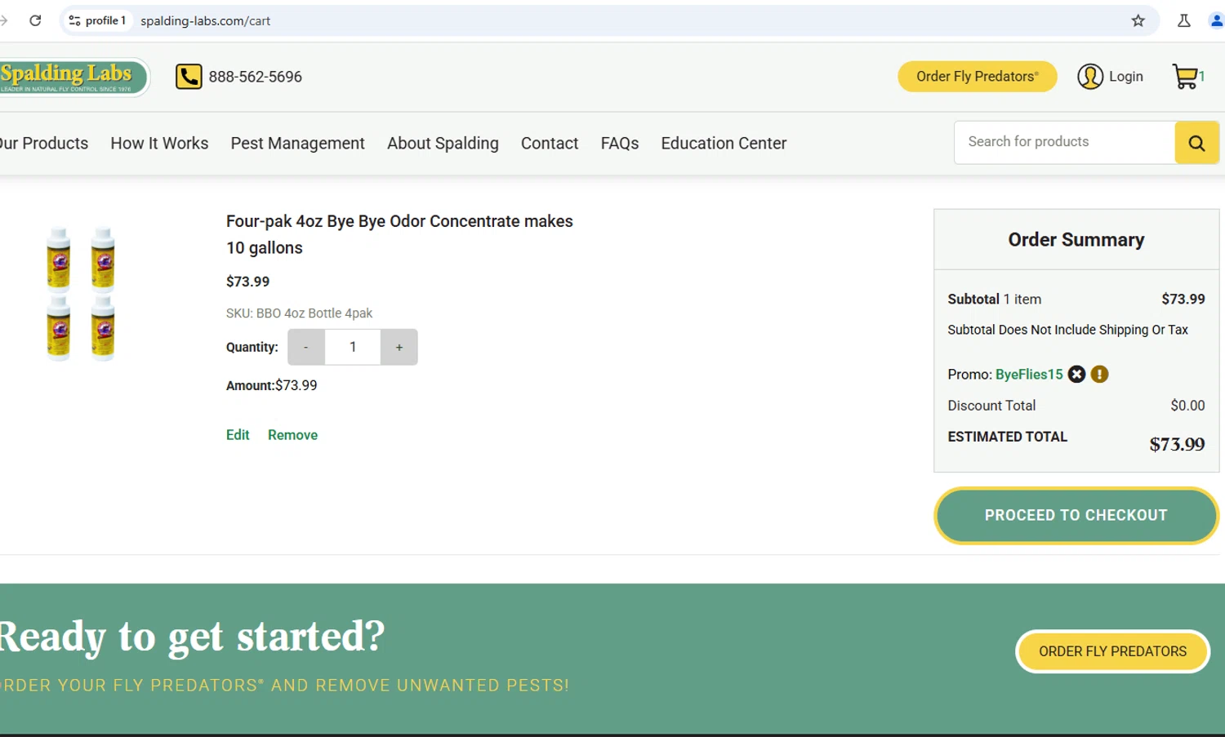Click the Order Summary heading
Viewport: 1225px width, 737px height.
pyautogui.click(x=1076, y=239)
